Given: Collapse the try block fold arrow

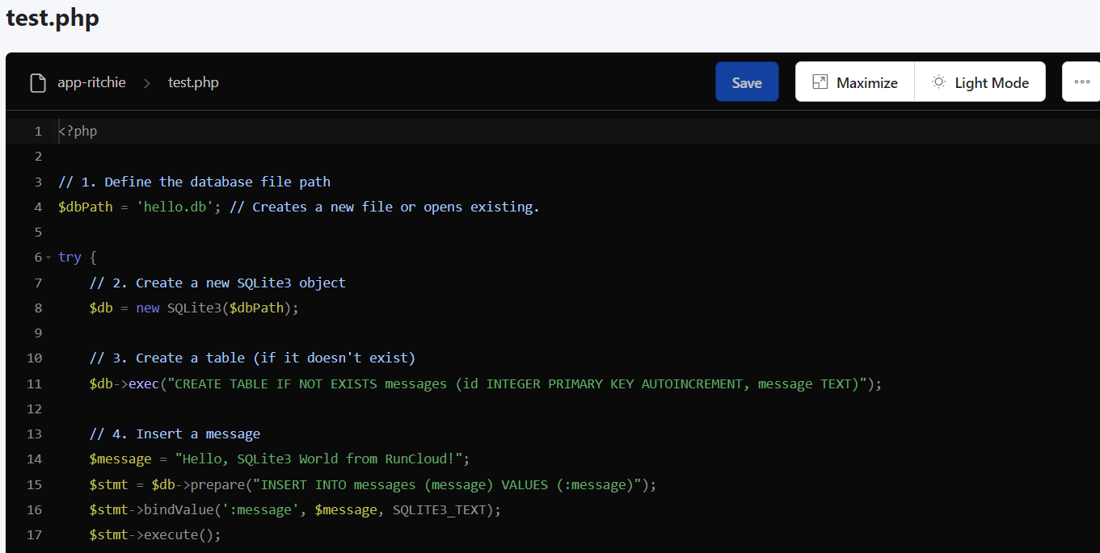Looking at the screenshot, I should 48,258.
